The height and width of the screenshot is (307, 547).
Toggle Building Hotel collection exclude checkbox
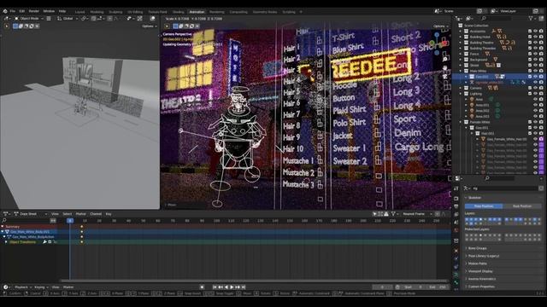[530, 37]
